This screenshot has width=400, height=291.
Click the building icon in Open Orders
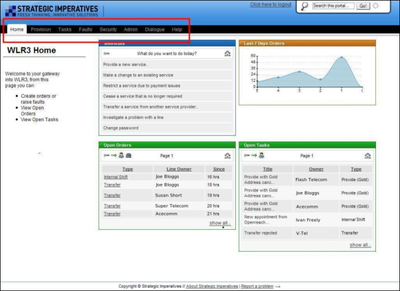click(128, 156)
